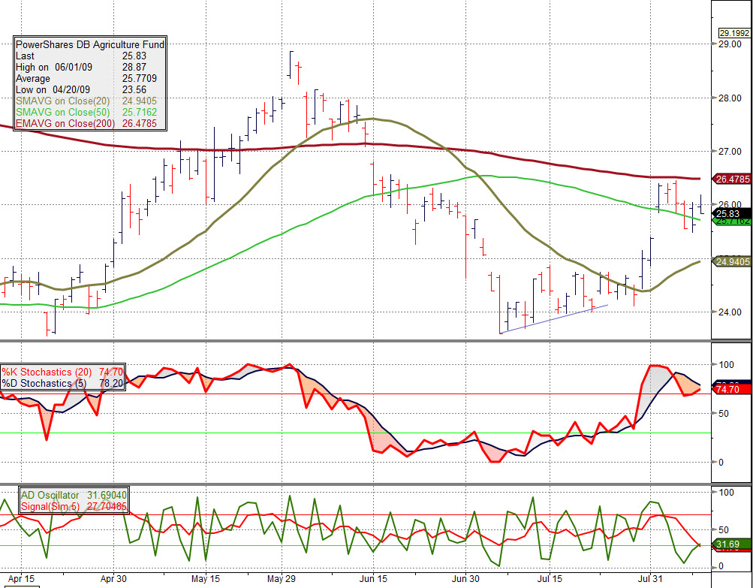The width and height of the screenshot is (753, 588).
Task: Click the 26.4785 red price tag
Action: coord(733,179)
